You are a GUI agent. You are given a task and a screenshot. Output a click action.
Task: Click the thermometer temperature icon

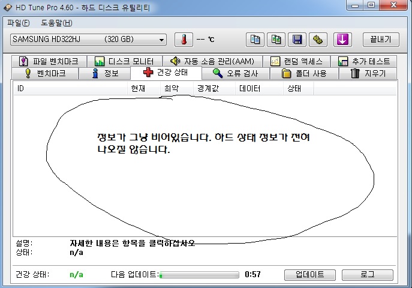click(184, 40)
